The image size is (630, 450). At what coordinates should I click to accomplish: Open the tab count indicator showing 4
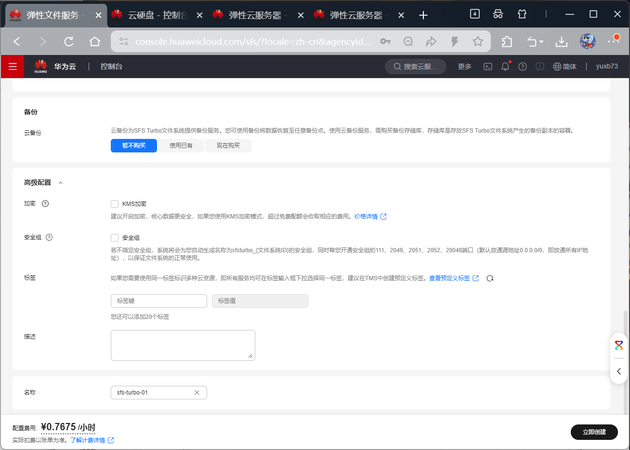click(474, 14)
